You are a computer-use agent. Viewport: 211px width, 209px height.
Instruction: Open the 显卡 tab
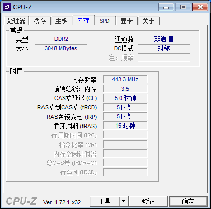pos(126,21)
